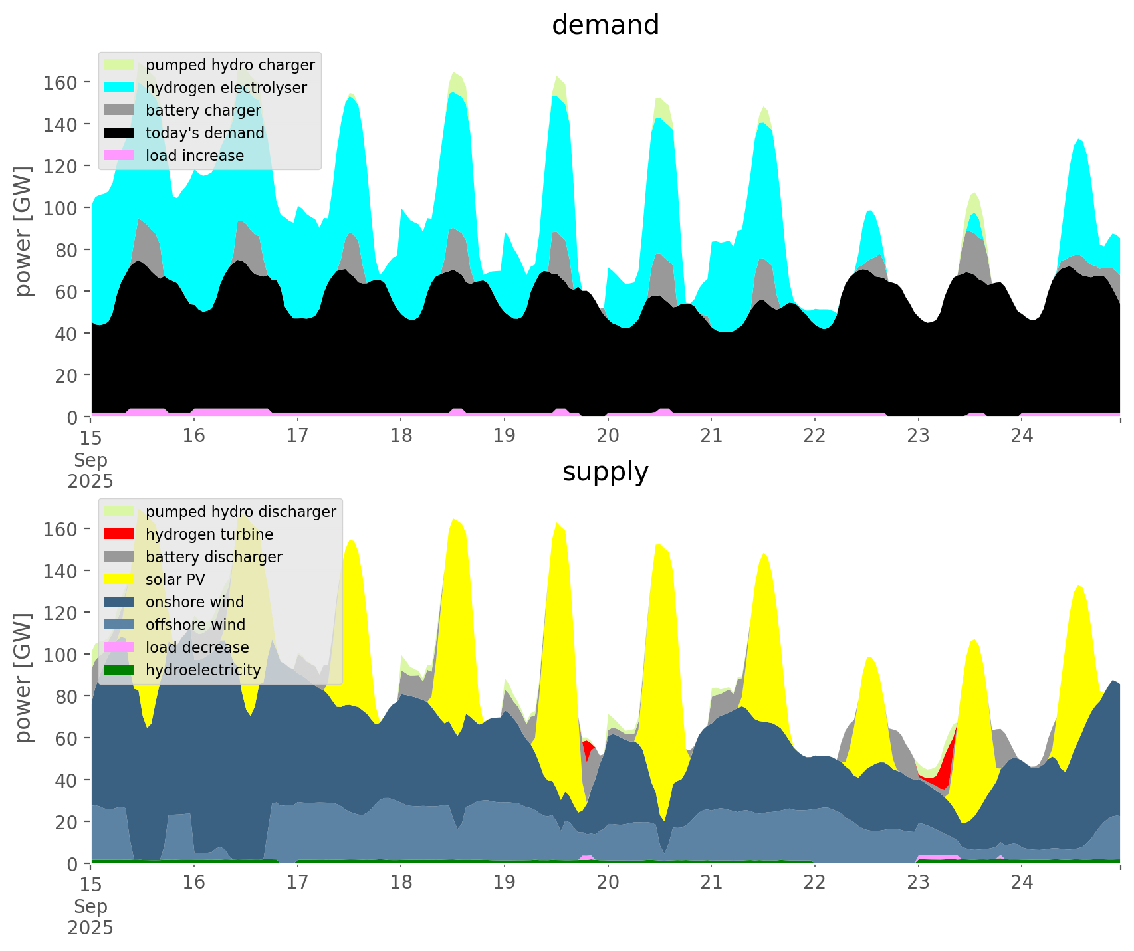Click the offshore wind legend label
1134x951 pixels.
(x=195, y=625)
